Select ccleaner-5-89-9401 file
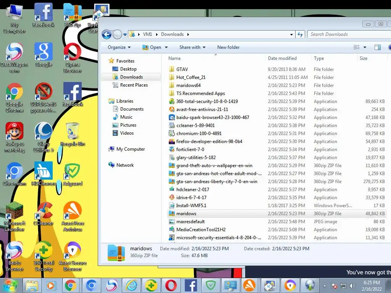 click(276, 125)
